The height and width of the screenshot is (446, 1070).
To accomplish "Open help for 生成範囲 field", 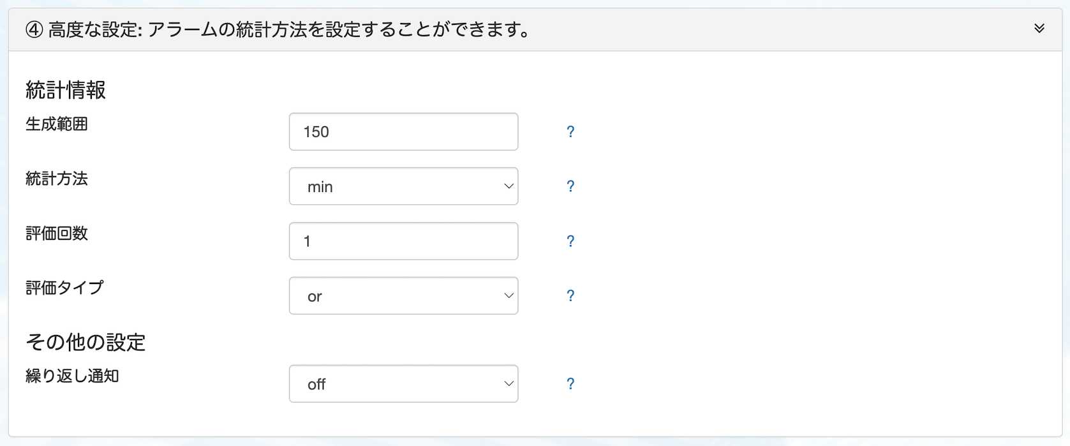I will (570, 132).
